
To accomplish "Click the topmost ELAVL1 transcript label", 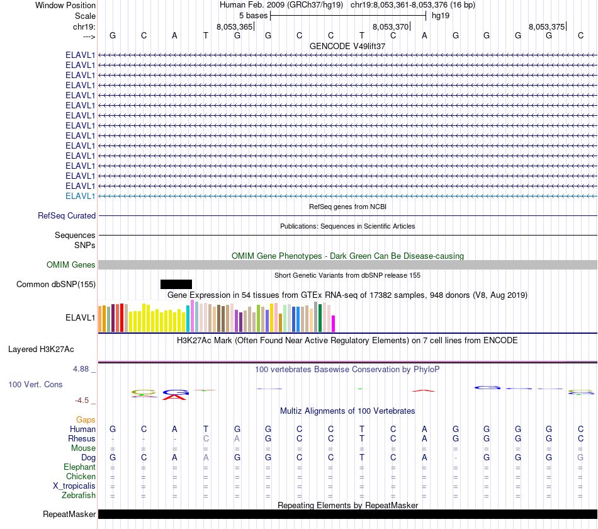I will (80, 55).
